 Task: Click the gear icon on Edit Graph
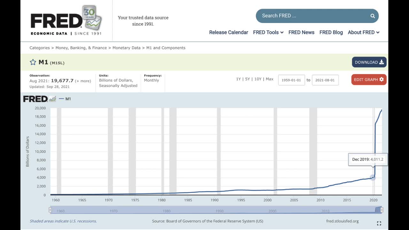tap(382, 80)
